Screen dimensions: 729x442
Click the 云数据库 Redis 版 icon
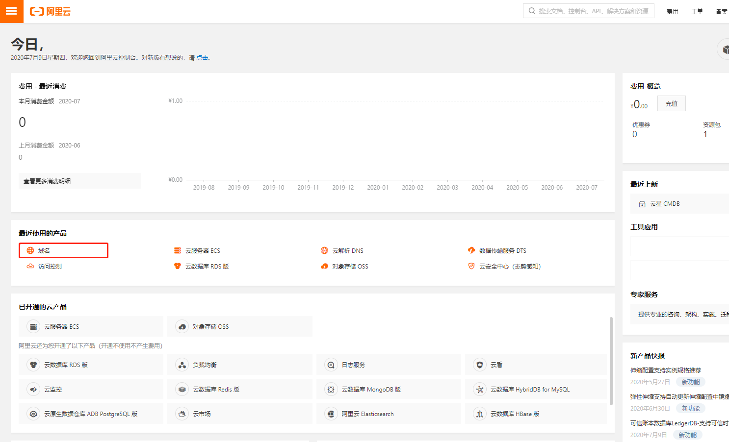pyautogui.click(x=182, y=389)
